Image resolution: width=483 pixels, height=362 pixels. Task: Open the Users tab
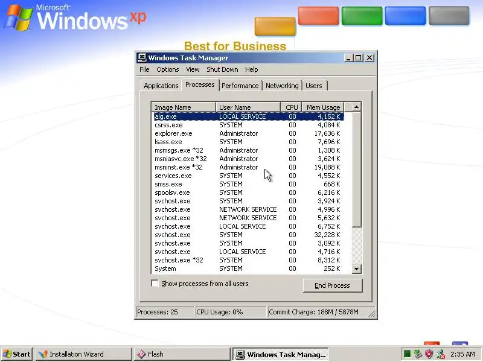[313, 86]
